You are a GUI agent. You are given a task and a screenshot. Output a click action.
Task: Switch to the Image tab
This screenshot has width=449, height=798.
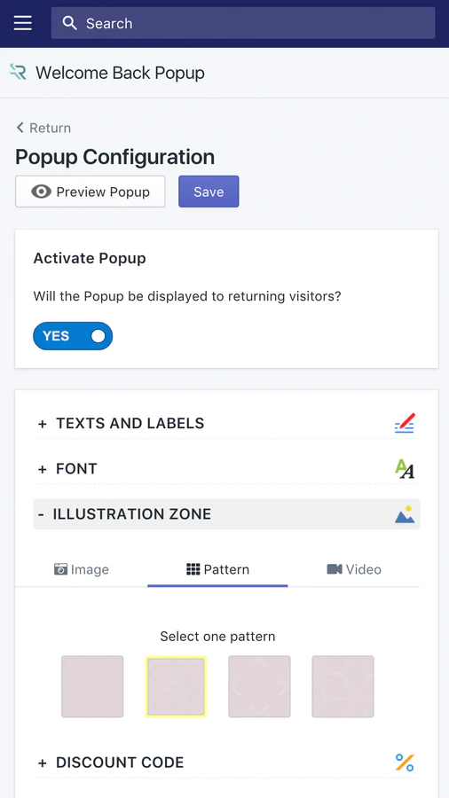(82, 569)
